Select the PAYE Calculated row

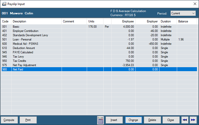coord(99,52)
